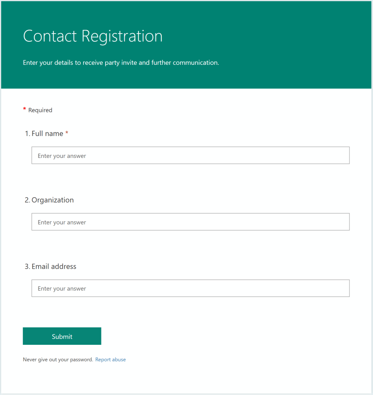Click the 'Required' legend text

(40, 110)
